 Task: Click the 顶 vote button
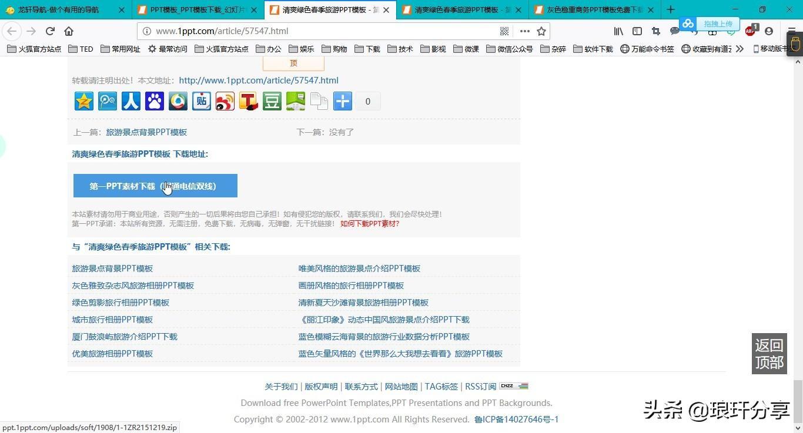(x=293, y=63)
